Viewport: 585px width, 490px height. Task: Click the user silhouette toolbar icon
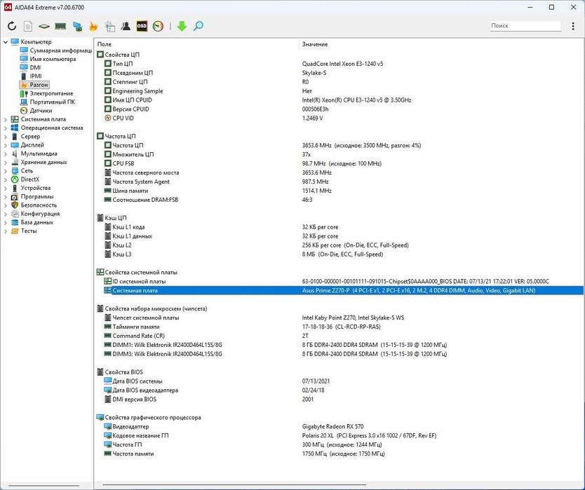pyautogui.click(x=126, y=26)
